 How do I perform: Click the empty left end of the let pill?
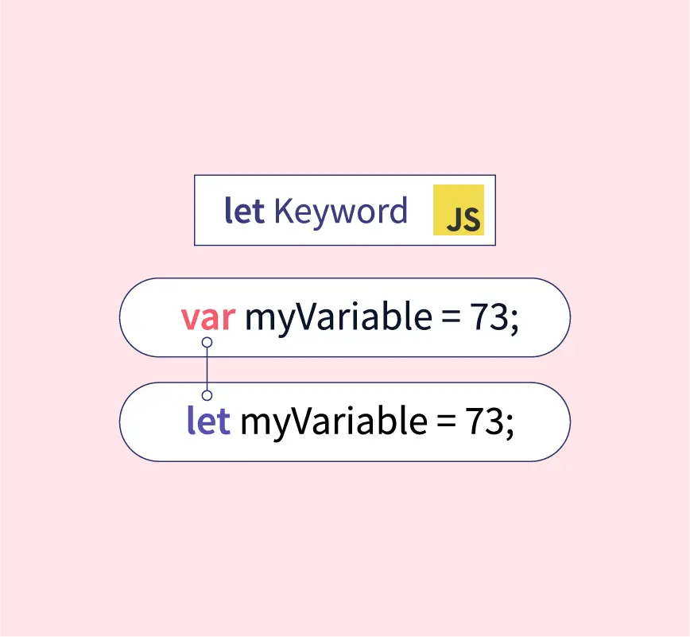[147, 421]
